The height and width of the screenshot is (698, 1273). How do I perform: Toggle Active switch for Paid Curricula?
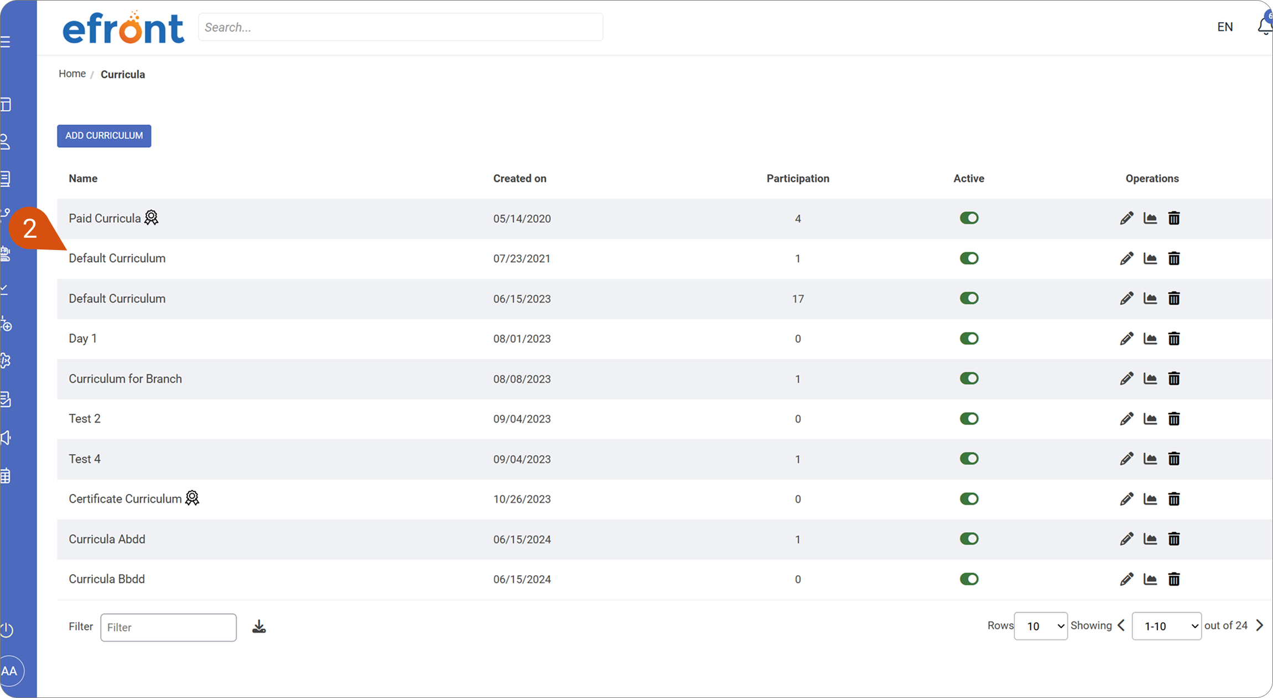pos(969,218)
